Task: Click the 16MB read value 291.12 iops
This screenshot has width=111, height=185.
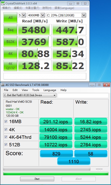Action: tap(56, 122)
